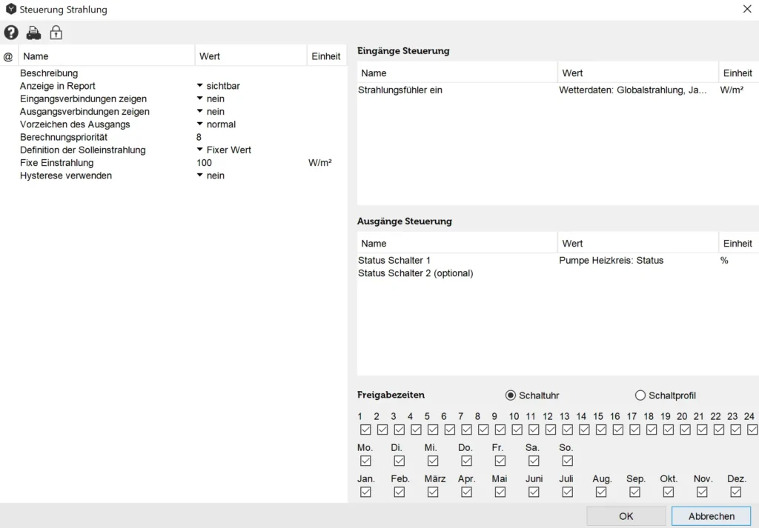Click the Berechnungspriorität value 8
This screenshot has width=759, height=528.
[x=199, y=137]
